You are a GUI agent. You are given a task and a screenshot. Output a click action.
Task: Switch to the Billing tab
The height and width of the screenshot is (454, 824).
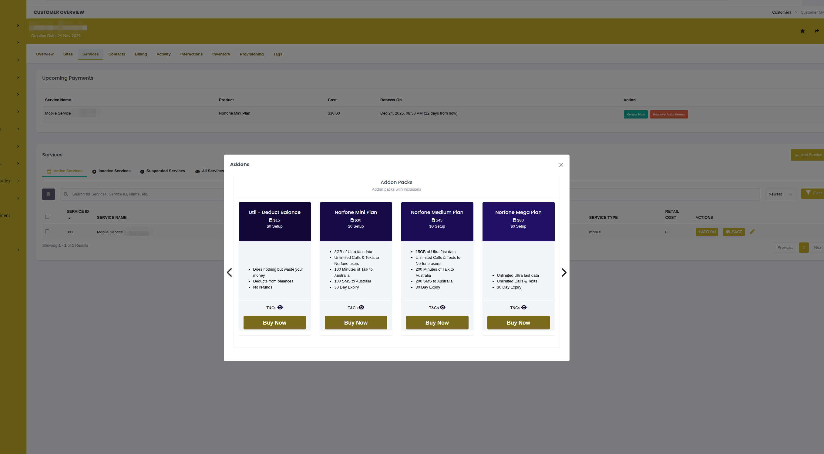[141, 54]
